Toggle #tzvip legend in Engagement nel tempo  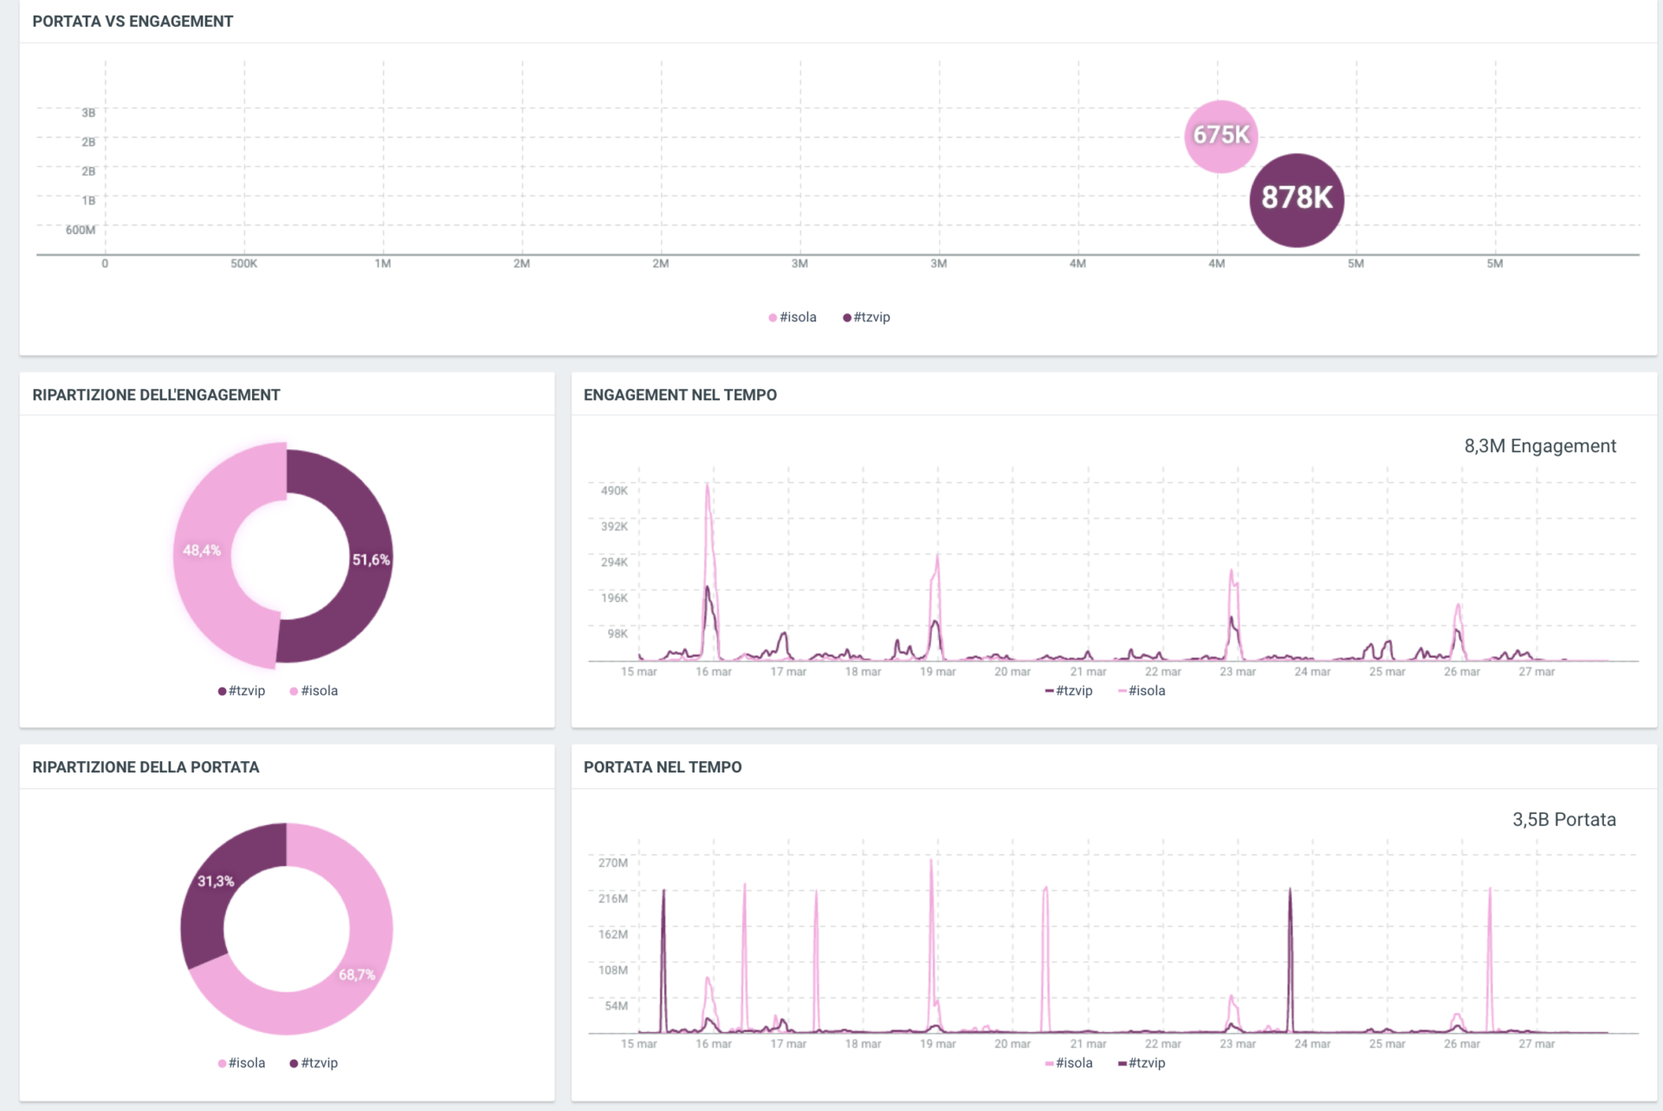(1069, 690)
